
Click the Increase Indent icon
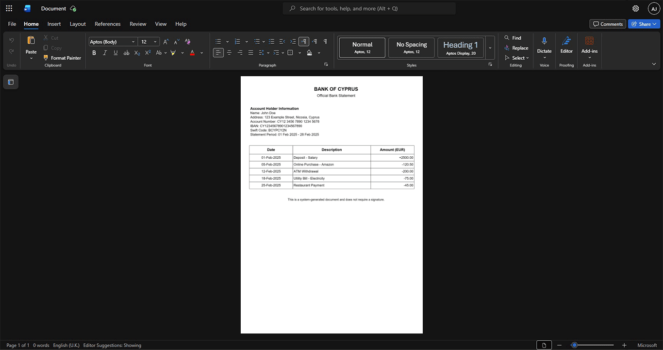pos(293,42)
